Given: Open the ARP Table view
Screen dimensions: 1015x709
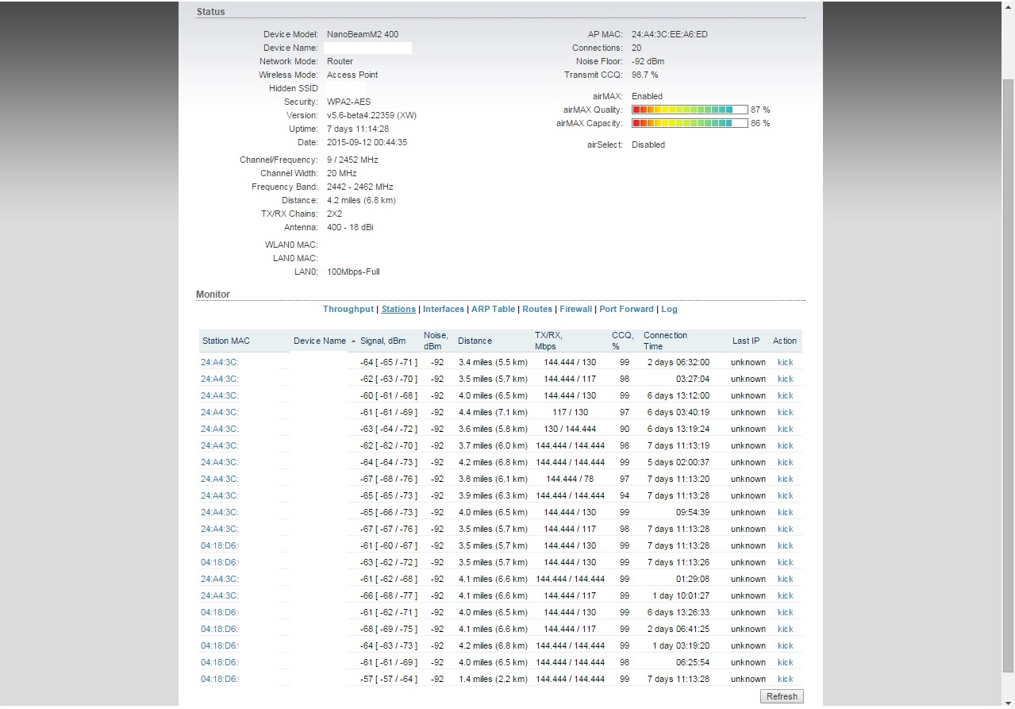Looking at the screenshot, I should (493, 309).
